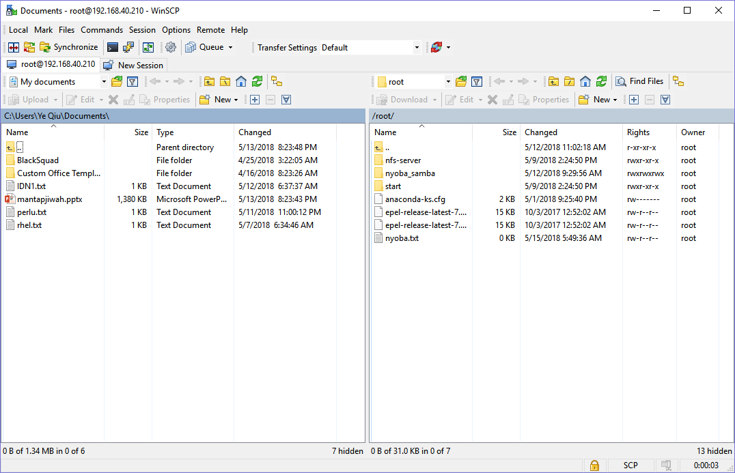Refresh the remote root directory listing
The image size is (735, 473).
600,81
